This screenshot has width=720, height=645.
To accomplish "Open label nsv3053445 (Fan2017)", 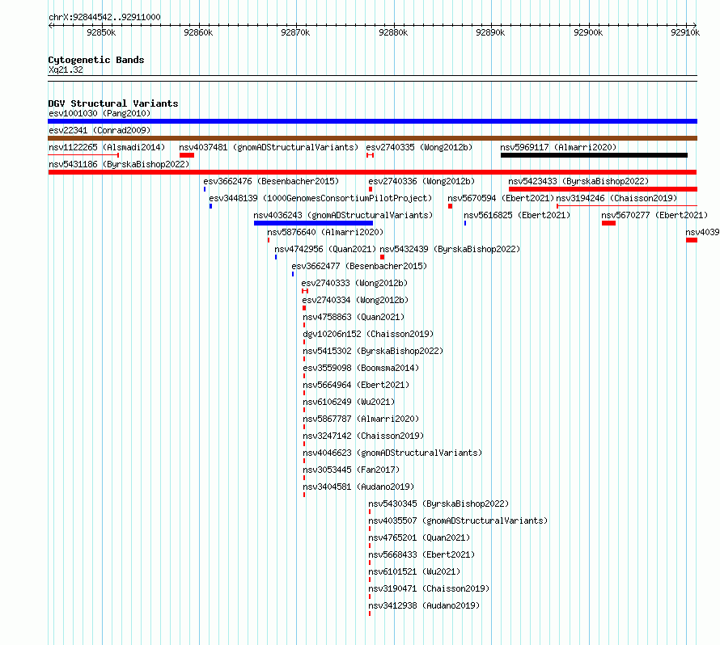I will tap(351, 470).
